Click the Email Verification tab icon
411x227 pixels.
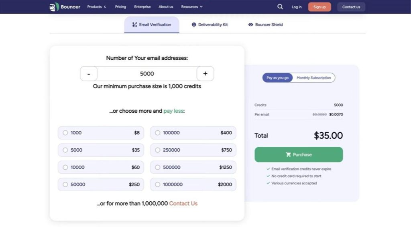(134, 24)
